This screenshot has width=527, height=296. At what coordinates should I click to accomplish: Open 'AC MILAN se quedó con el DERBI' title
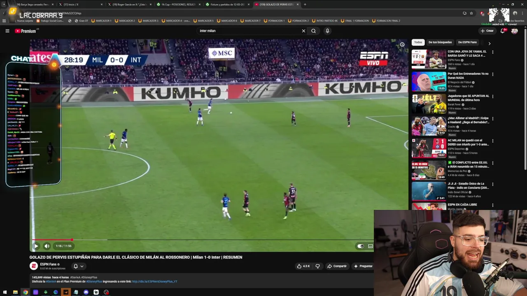coord(469,142)
